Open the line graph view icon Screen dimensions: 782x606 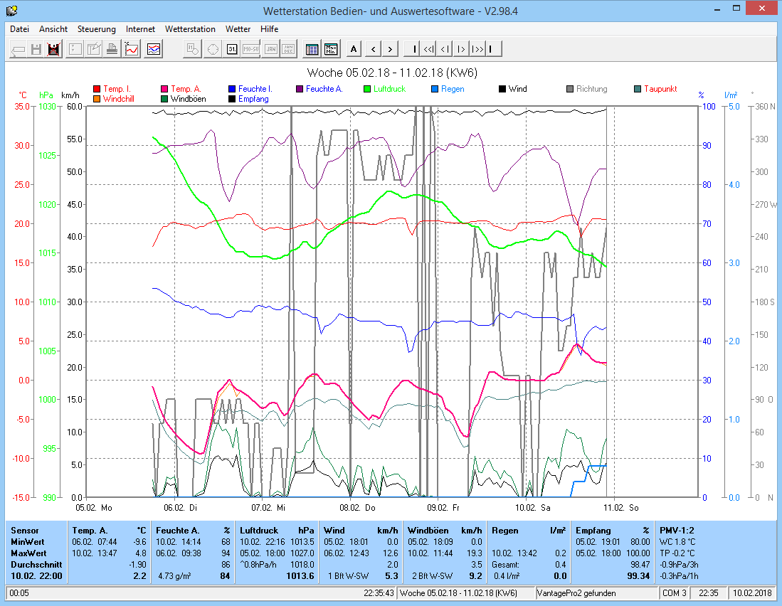click(x=132, y=49)
